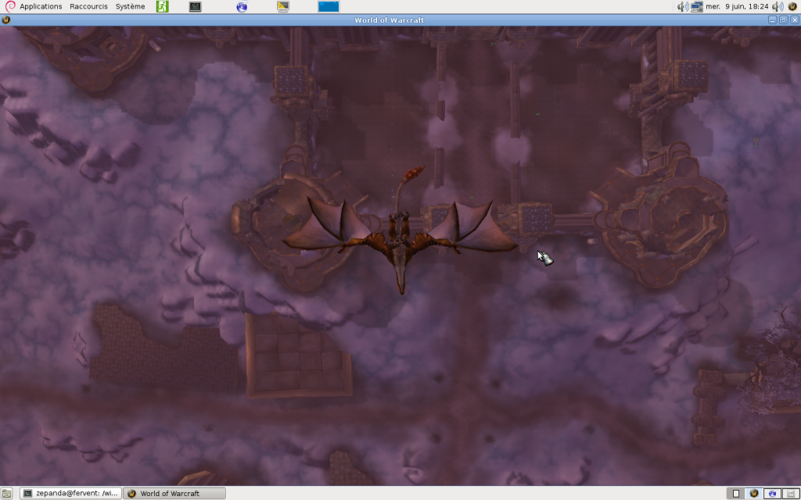Click the WoW tray icon in top panel

click(x=792, y=6)
